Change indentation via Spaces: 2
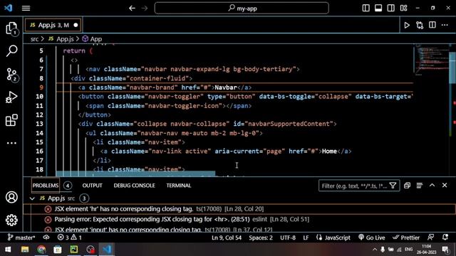This screenshot has height=256, width=456. click(x=261, y=238)
